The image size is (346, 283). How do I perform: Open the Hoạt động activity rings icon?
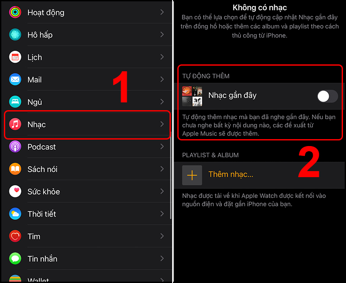click(x=15, y=12)
